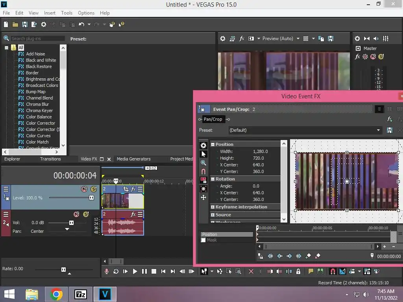Toggle split screen view in preview
Viewport: 403px width, 302px height.
251,39
